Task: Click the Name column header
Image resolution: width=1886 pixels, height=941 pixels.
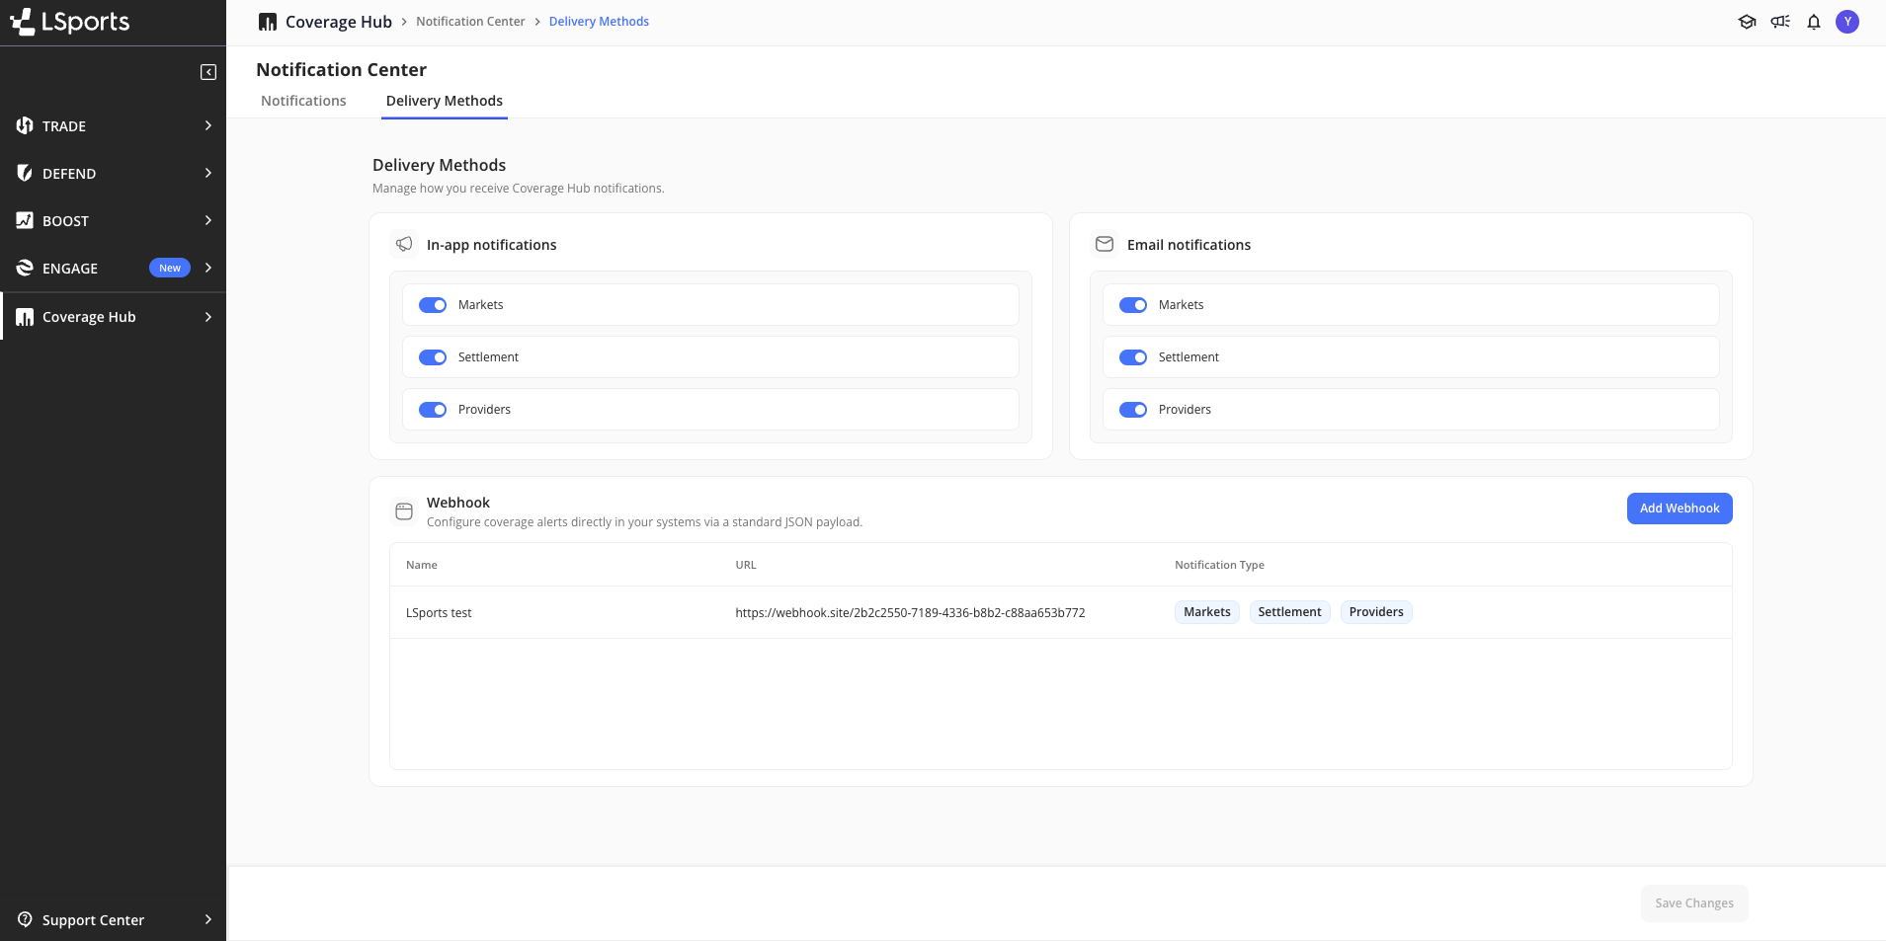Action: click(422, 565)
